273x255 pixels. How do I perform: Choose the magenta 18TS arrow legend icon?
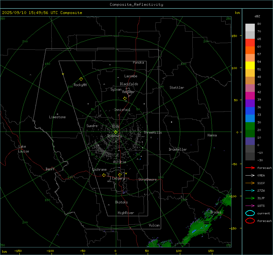(x=250, y=206)
